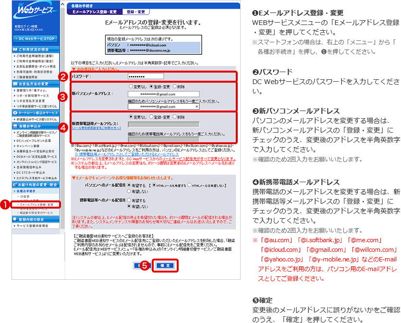Choose 希望する for mobile mail delivery
Image resolution: width=401 pixels, height=323 pixels.
pos(130,200)
